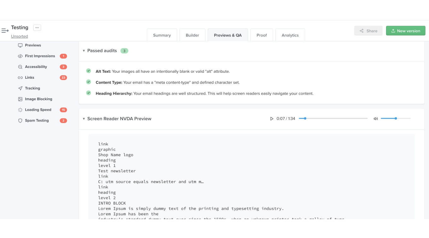Play the NVDA screen reader preview
Screen dimensions: 429x238
point(272,119)
